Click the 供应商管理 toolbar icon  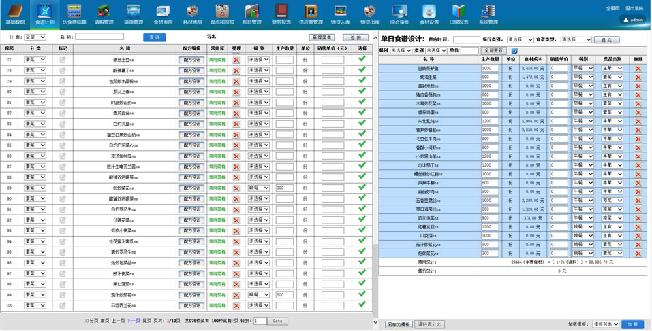[310, 14]
